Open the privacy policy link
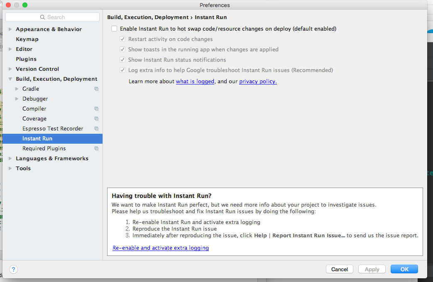Viewport: 433px width, 282px height. pos(258,82)
